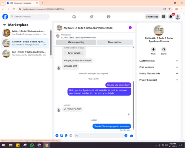Choose a sticker from the composer
185x148 pixels.
click(x=66, y=136)
